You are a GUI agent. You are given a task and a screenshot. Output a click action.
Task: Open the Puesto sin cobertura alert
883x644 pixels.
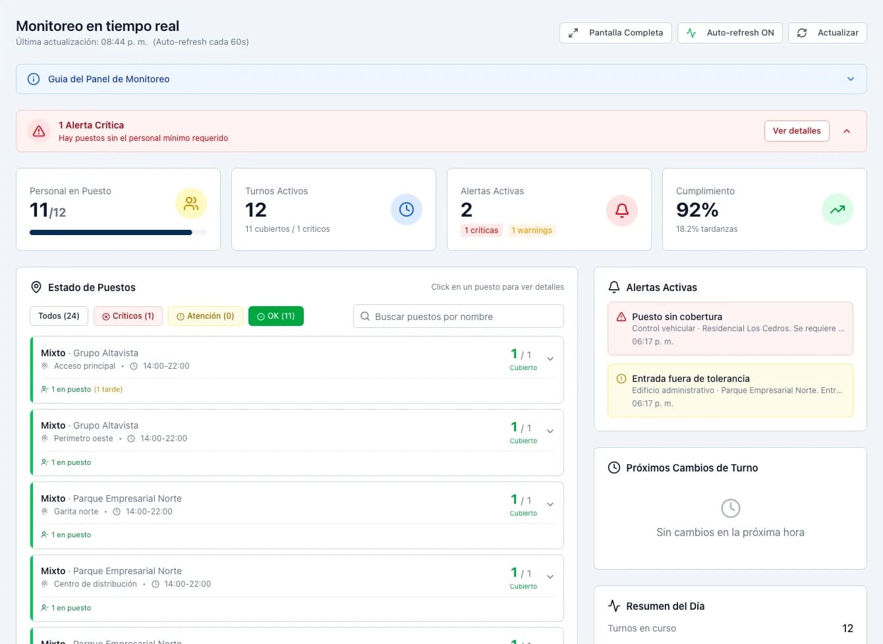730,329
